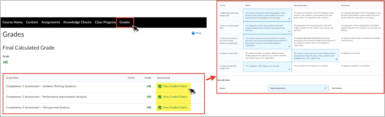Open the Assignments tab
This screenshot has height=117, width=385.
click(x=51, y=22)
